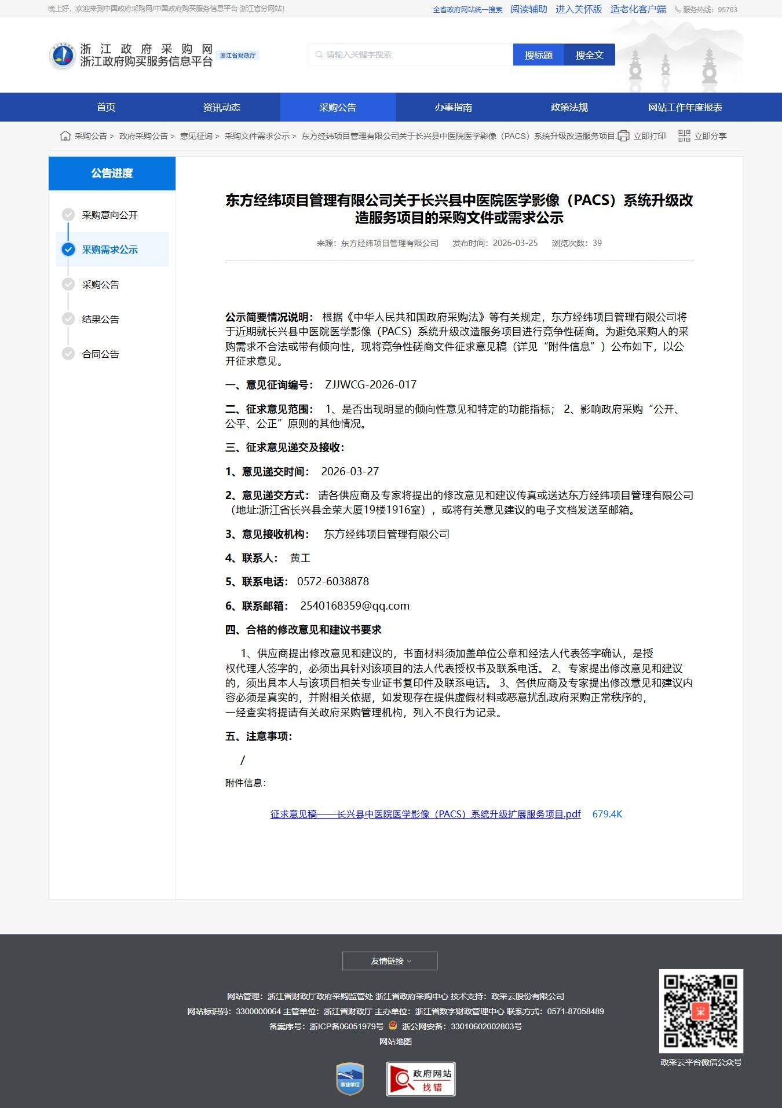Click the 政府网站找错 badge in the footer
This screenshot has width=782, height=1108.
tap(421, 1078)
